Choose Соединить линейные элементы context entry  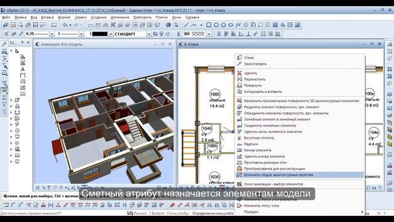(x=300, y=125)
